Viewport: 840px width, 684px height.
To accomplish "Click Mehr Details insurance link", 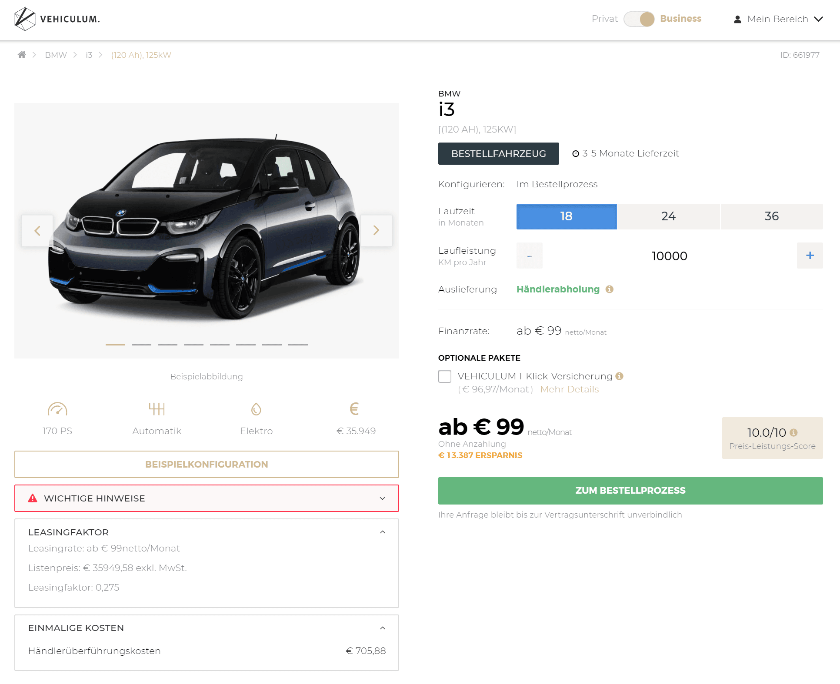I will click(569, 389).
